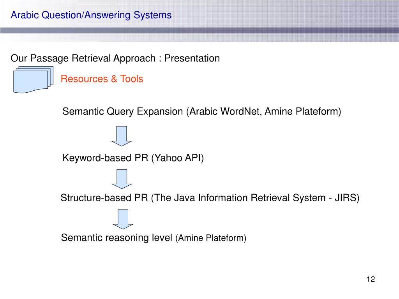Click the arrow above Semantic reasoning level
Viewport: 399px width, 299px height.
pyautogui.click(x=123, y=219)
